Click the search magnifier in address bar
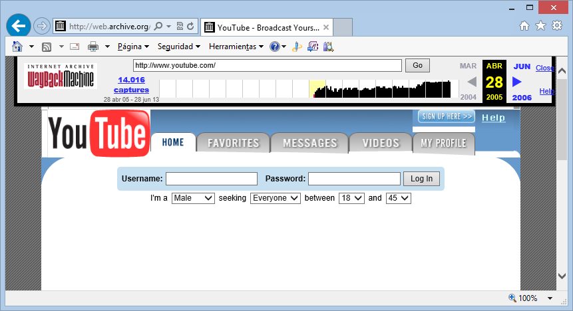The width and height of the screenshot is (573, 311). click(x=158, y=27)
